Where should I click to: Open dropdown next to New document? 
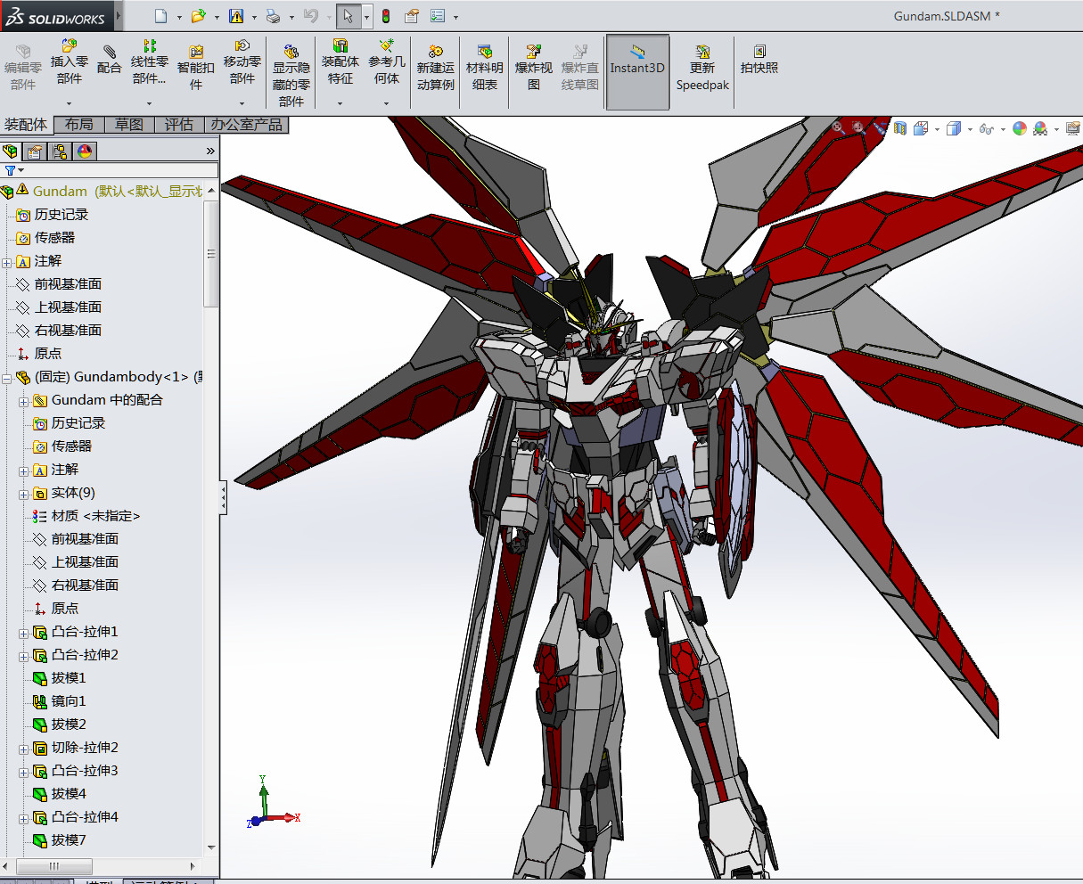coord(179,17)
